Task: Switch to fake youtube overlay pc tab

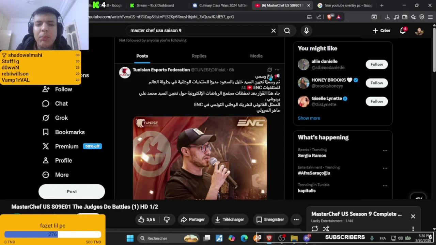Action: pyautogui.click(x=345, y=5)
